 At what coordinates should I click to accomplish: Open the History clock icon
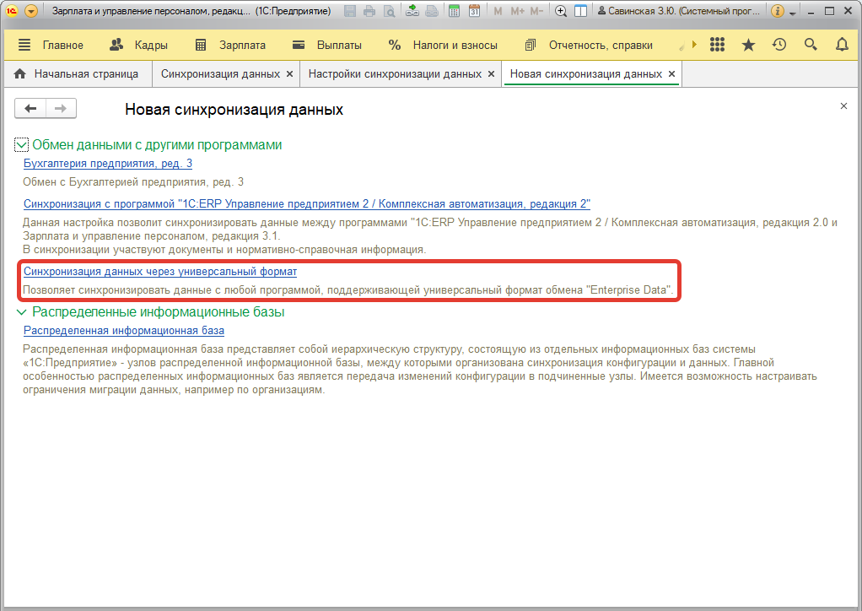(779, 45)
